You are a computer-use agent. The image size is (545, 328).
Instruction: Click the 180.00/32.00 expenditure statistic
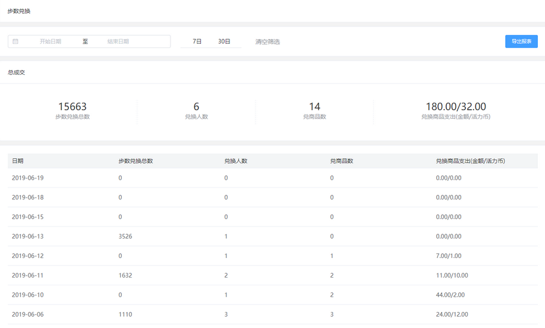(x=455, y=107)
